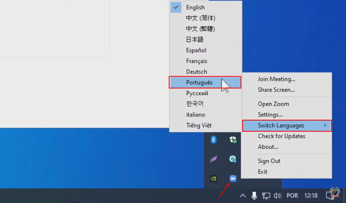The height and width of the screenshot is (203, 346).
Task: Collapse the hidden tray icons chevron
Action: (x=243, y=195)
